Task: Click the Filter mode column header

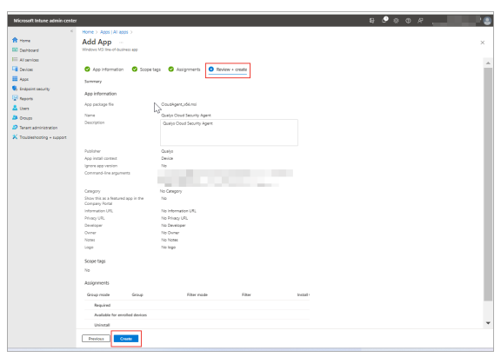Action: tap(197, 294)
